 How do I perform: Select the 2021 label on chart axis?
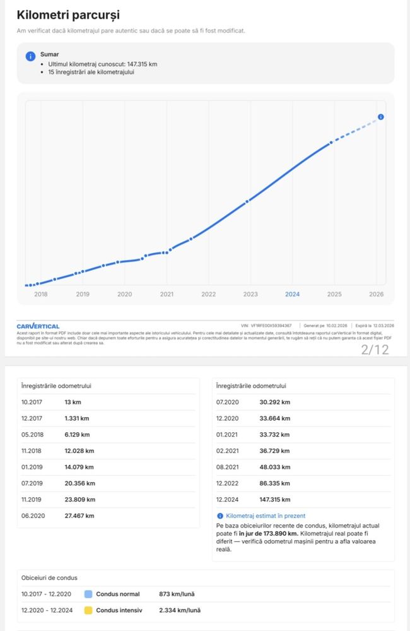click(167, 294)
